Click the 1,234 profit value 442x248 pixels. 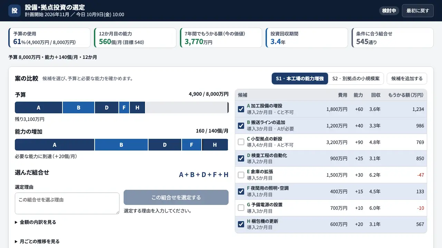point(418,109)
